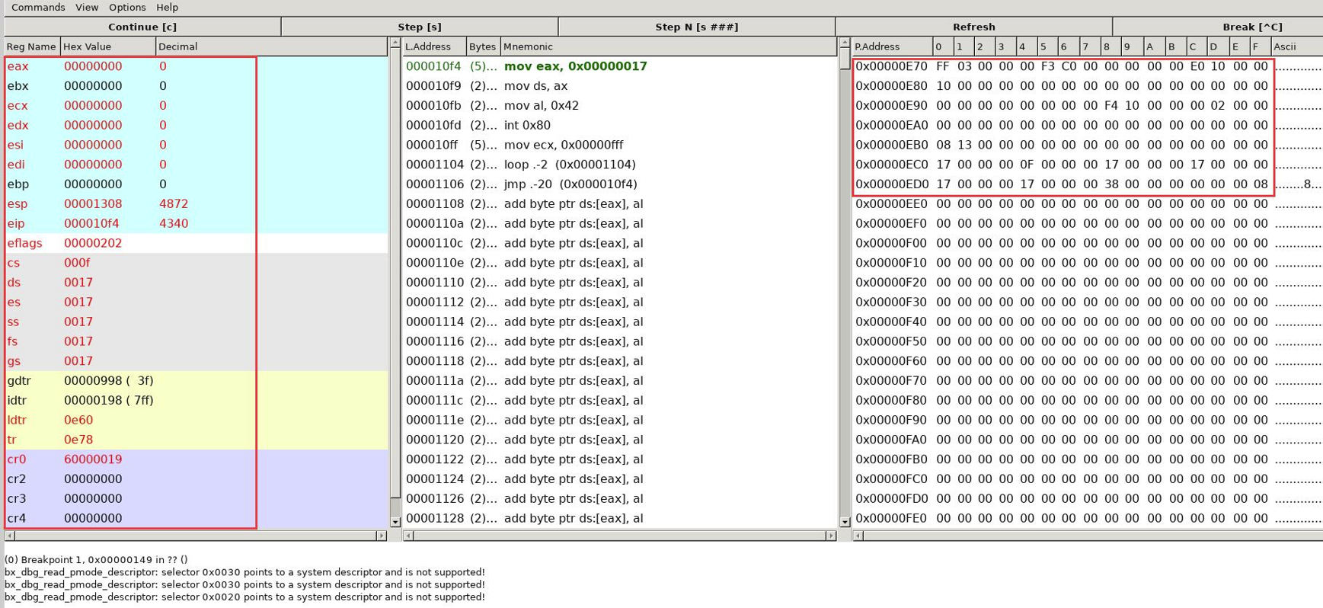The image size is (1323, 608).
Task: Open the Help menu
Action: coord(167,7)
